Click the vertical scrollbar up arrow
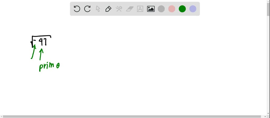Screen dimensions: 270x118 tap(268, 1)
